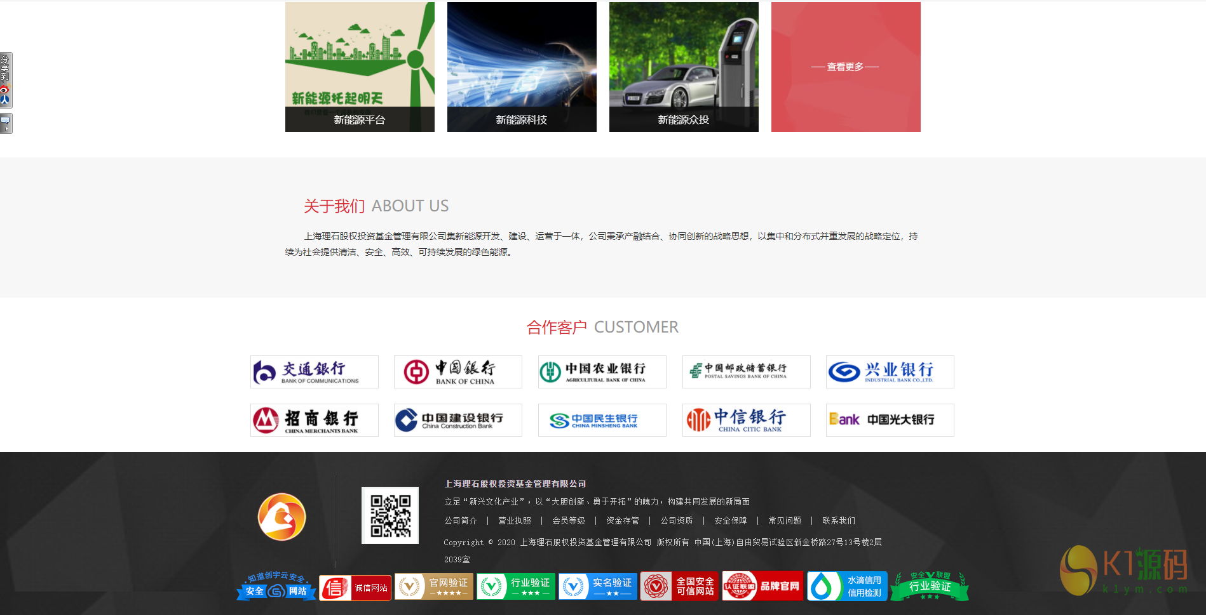Click the Postal Savings Bank logo
1206x615 pixels.
click(747, 372)
